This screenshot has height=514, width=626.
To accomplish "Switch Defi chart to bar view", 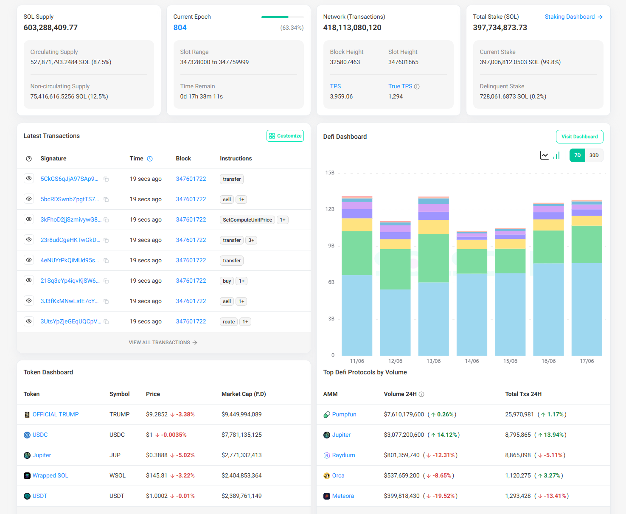I will pyautogui.click(x=556, y=156).
